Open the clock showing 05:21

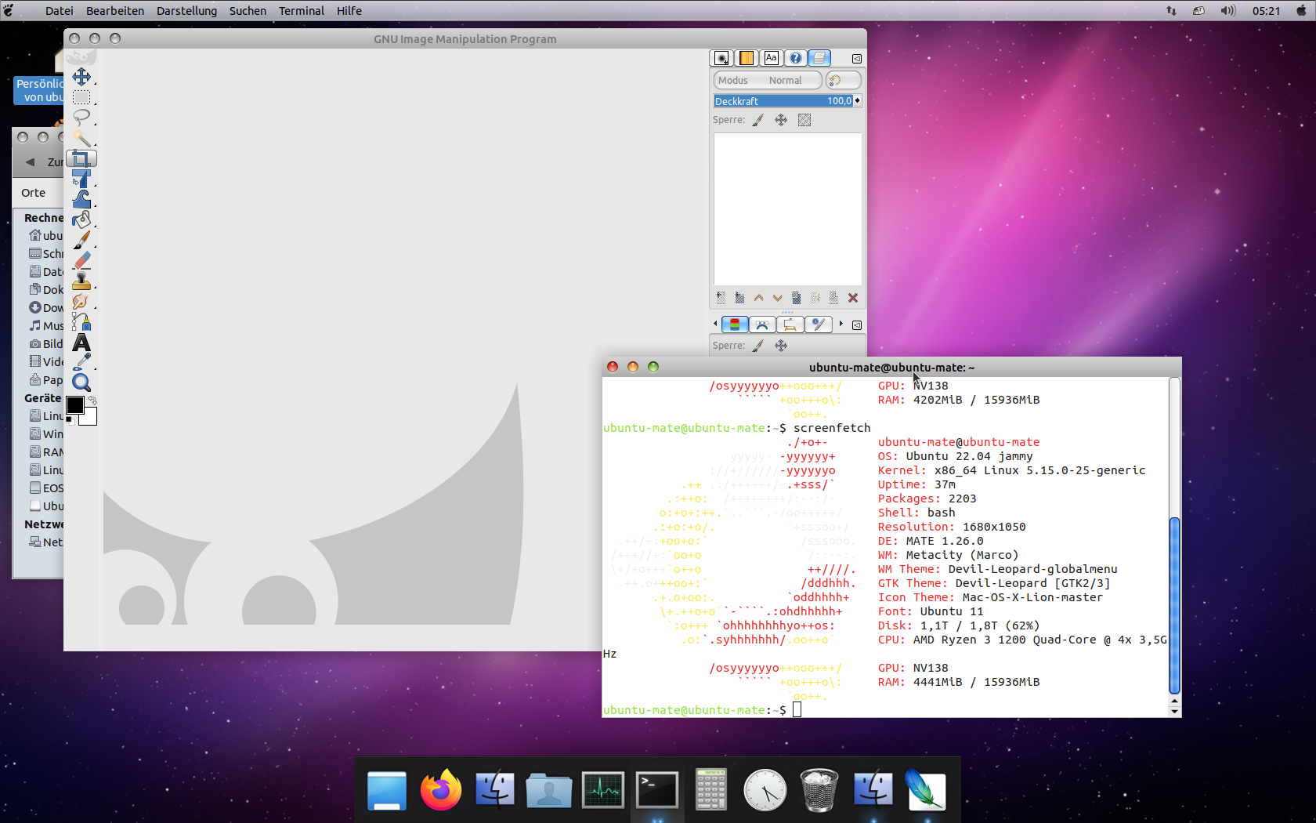point(1266,11)
